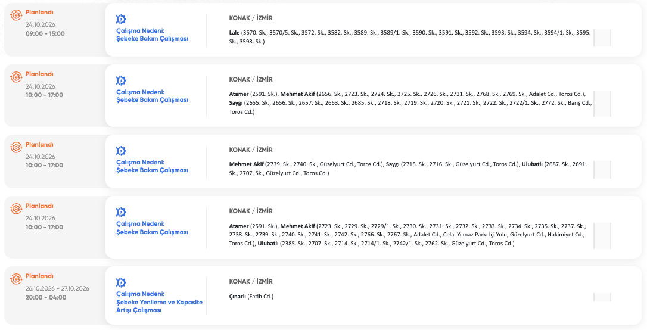
Task: Click the wrench icon in the card listing Hakimiyet Cd.
Action: click(x=121, y=213)
